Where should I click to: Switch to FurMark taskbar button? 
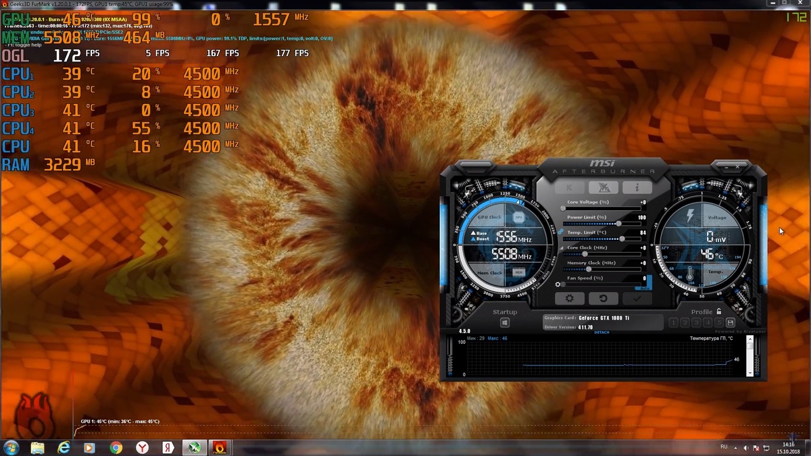(x=220, y=447)
